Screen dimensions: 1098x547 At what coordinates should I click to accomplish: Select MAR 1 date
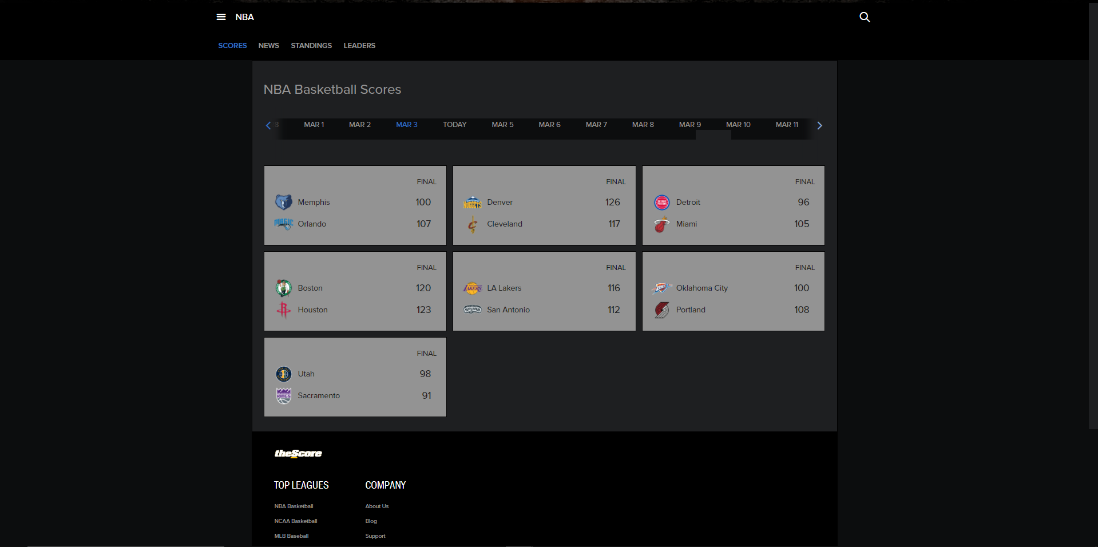pyautogui.click(x=314, y=125)
